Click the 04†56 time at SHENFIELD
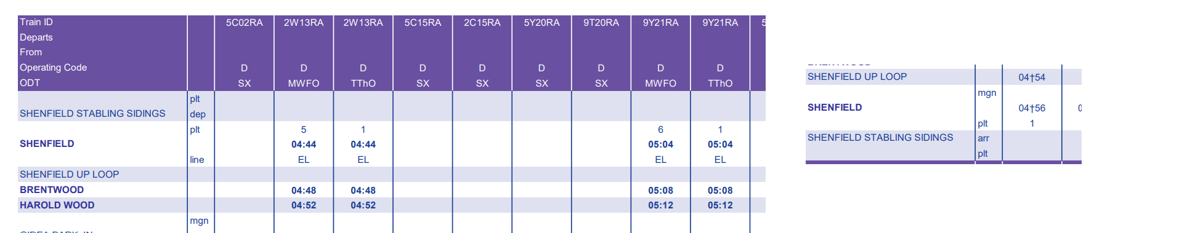Screen dimensions: 1195x233 pos(1032,108)
